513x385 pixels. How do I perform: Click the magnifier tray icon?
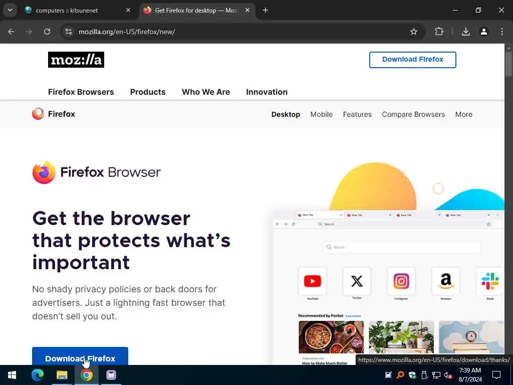click(400, 375)
